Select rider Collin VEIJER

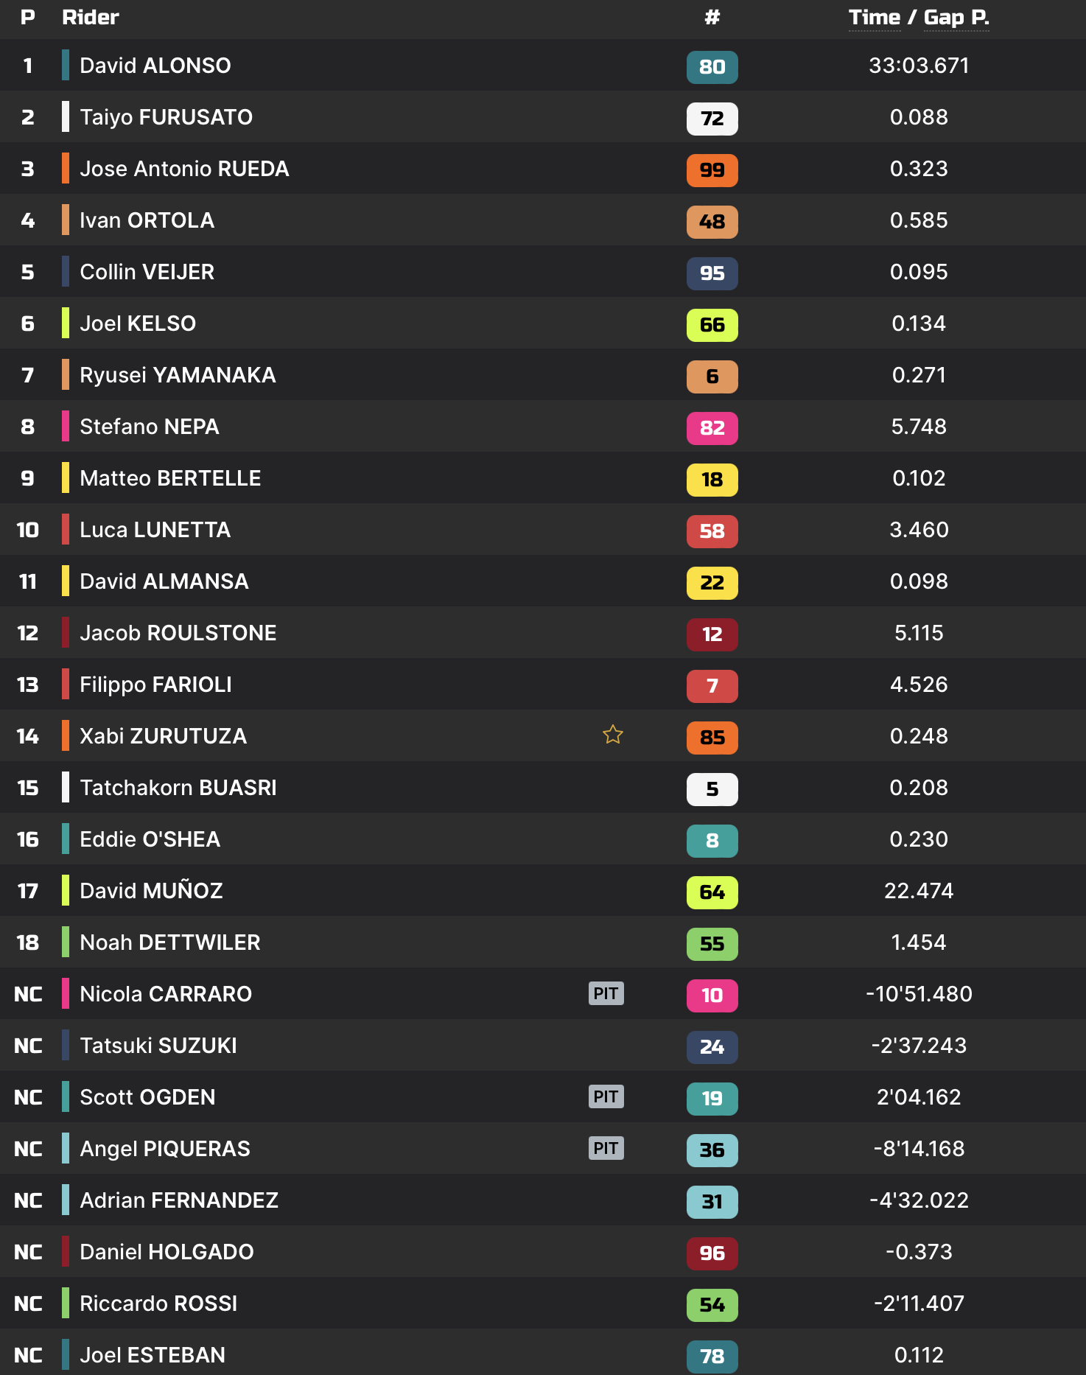coord(147,272)
